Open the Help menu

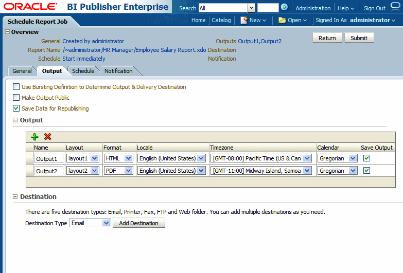pos(346,8)
